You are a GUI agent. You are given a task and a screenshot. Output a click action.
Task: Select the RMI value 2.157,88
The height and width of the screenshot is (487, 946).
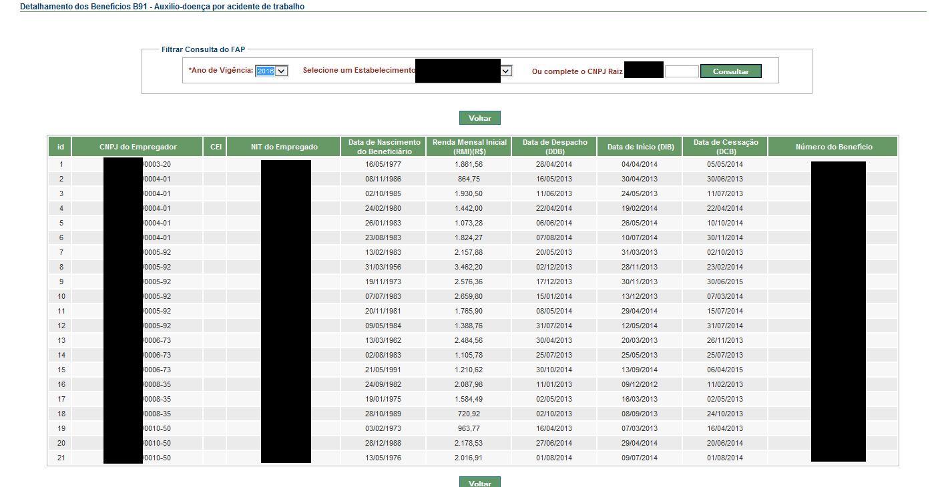[x=469, y=252]
